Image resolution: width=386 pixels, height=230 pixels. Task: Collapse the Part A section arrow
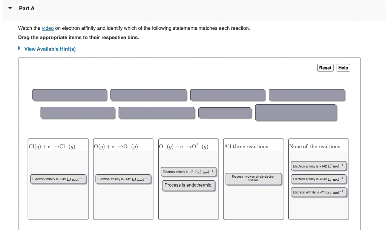(x=10, y=8)
